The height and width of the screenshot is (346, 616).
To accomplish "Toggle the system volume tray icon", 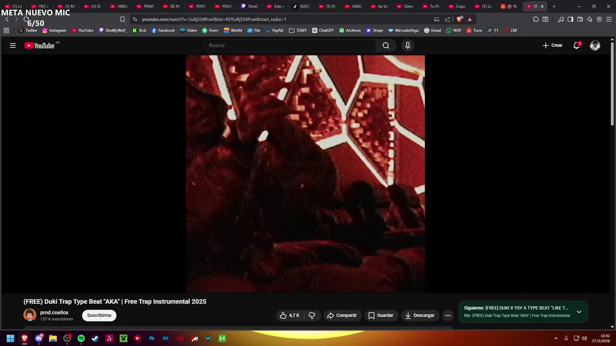I will 584,338.
